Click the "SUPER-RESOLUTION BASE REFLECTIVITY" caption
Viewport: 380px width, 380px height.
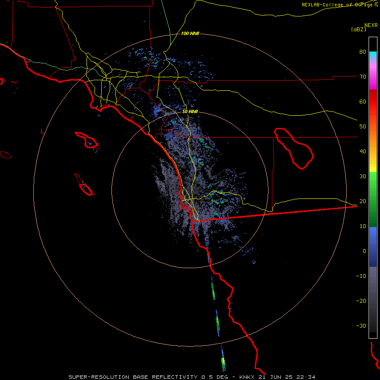(x=133, y=377)
